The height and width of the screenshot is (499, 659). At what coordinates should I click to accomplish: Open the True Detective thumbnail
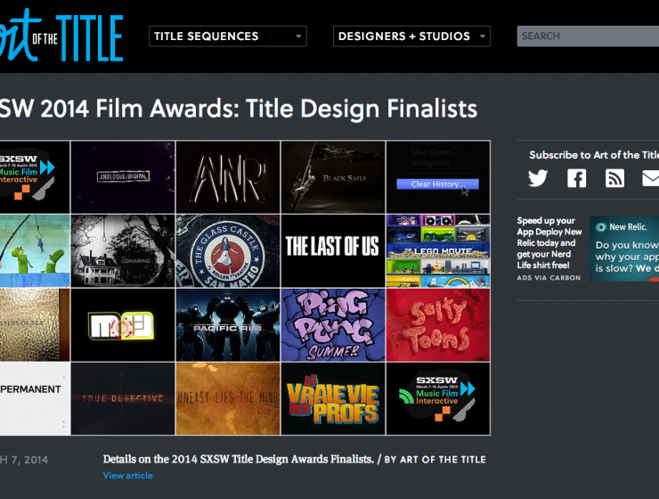pos(122,398)
